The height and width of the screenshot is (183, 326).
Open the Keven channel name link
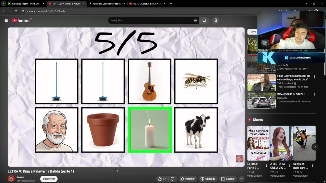click(20, 177)
